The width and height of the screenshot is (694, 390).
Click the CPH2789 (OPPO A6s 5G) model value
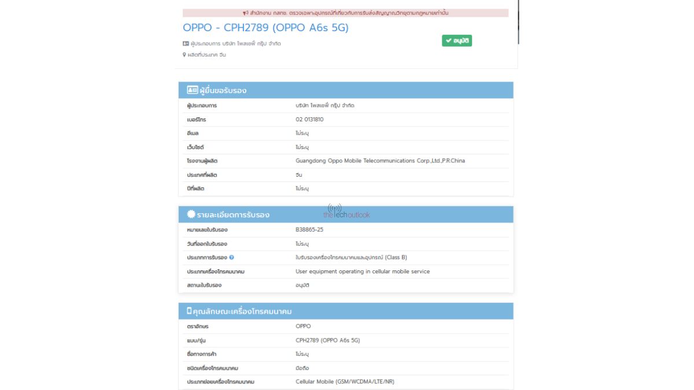327,340
